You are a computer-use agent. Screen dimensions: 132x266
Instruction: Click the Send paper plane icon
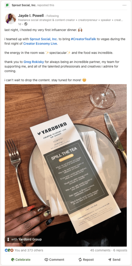point(110,260)
